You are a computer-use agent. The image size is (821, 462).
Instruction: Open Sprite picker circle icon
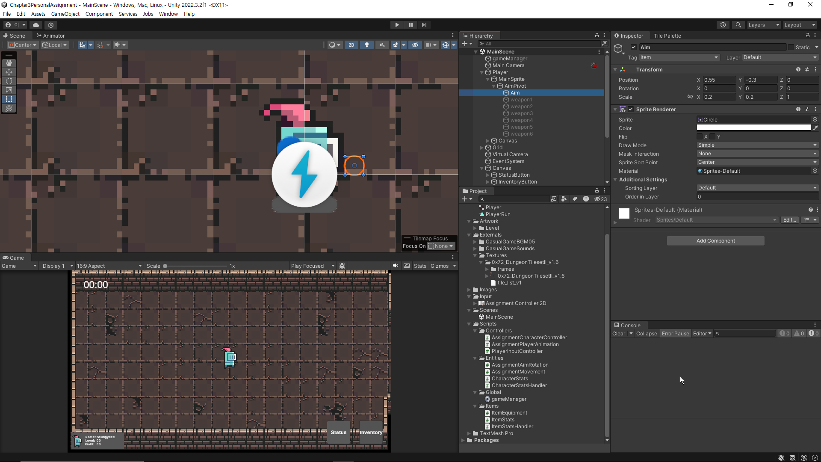815,120
